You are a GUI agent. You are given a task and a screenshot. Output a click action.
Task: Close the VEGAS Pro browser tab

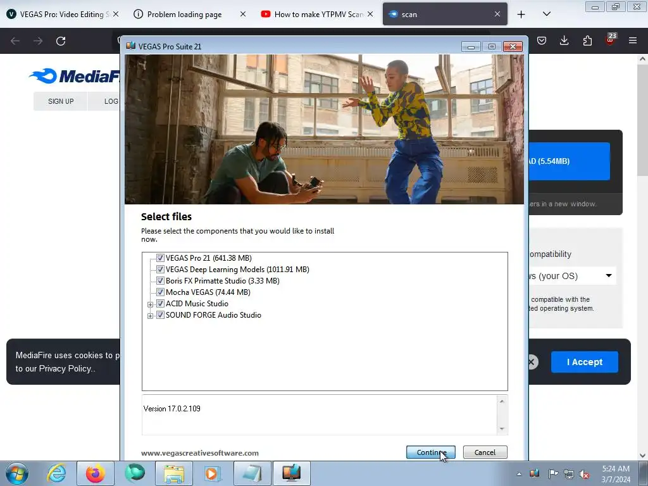[x=116, y=14]
